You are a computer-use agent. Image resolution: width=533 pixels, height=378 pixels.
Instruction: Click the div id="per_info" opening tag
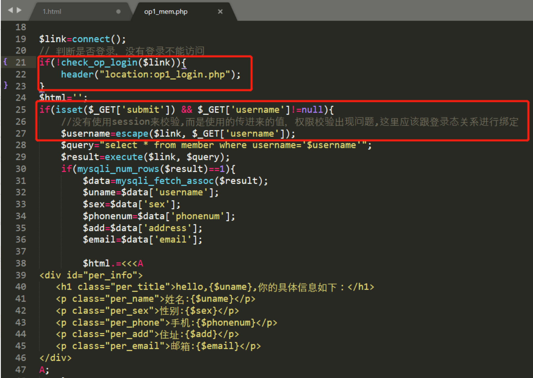(91, 275)
